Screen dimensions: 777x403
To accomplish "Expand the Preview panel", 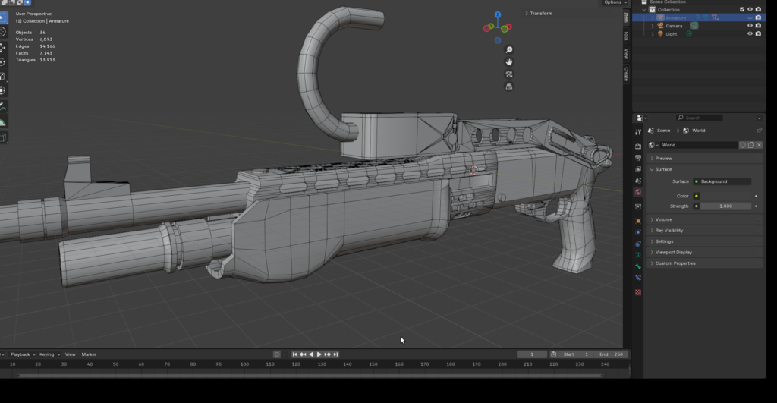I will point(705,158).
